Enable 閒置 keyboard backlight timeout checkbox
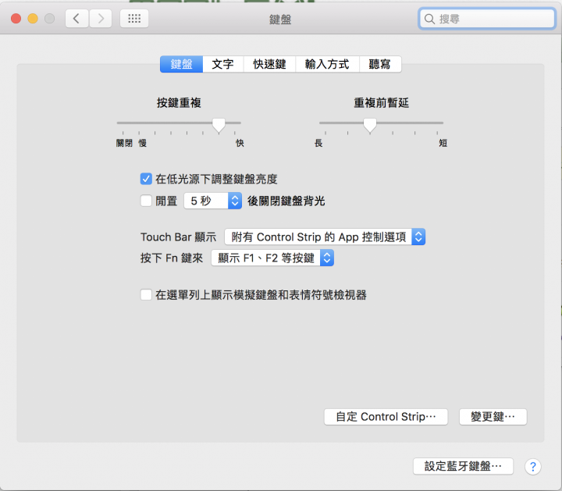 click(146, 201)
